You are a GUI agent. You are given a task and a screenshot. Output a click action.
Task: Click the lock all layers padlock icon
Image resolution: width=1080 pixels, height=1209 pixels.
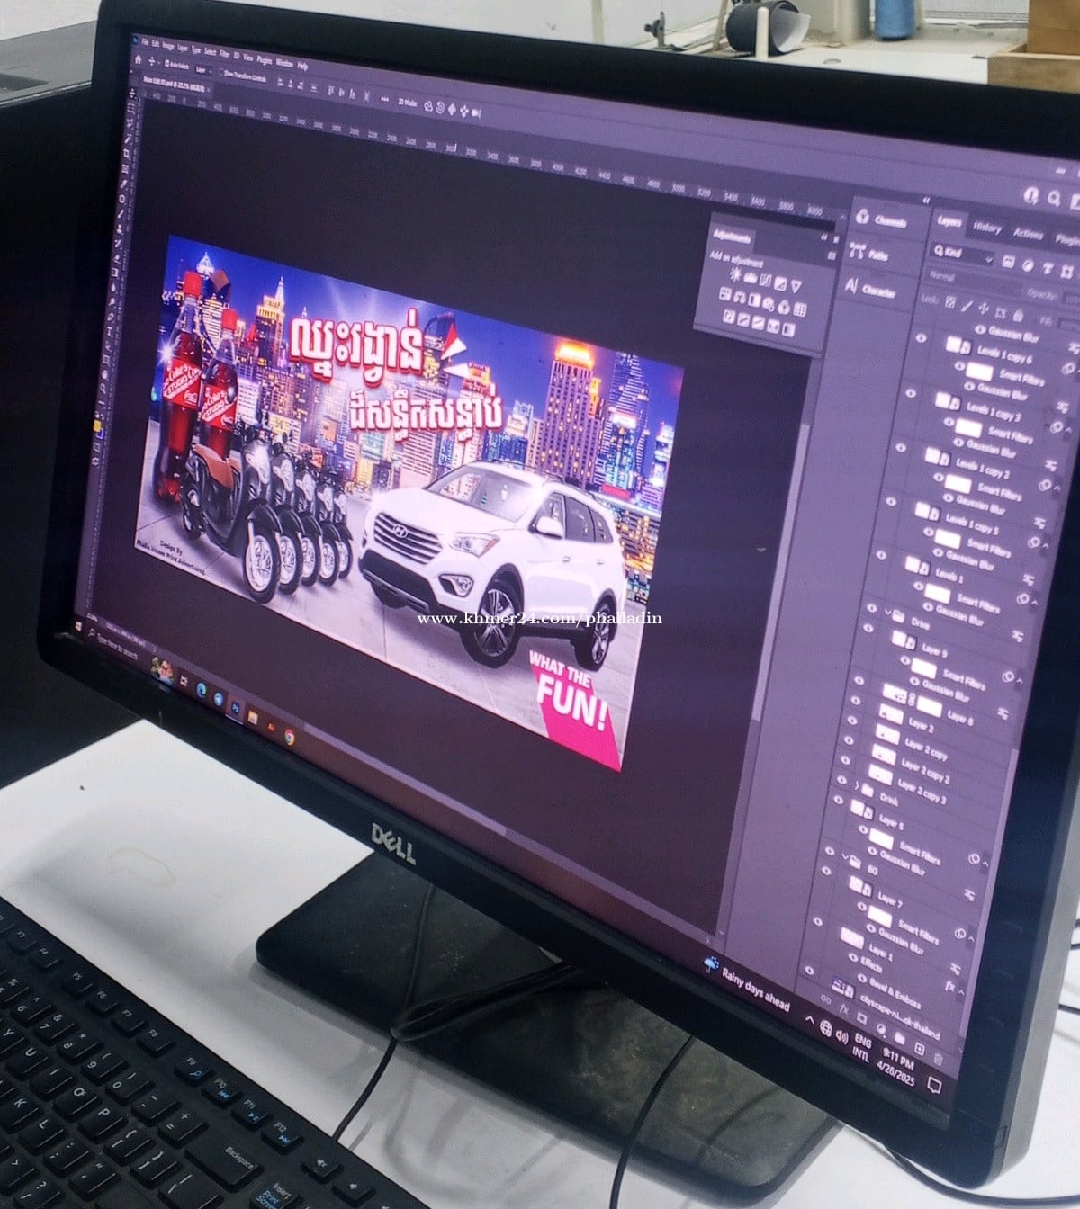point(1018,315)
